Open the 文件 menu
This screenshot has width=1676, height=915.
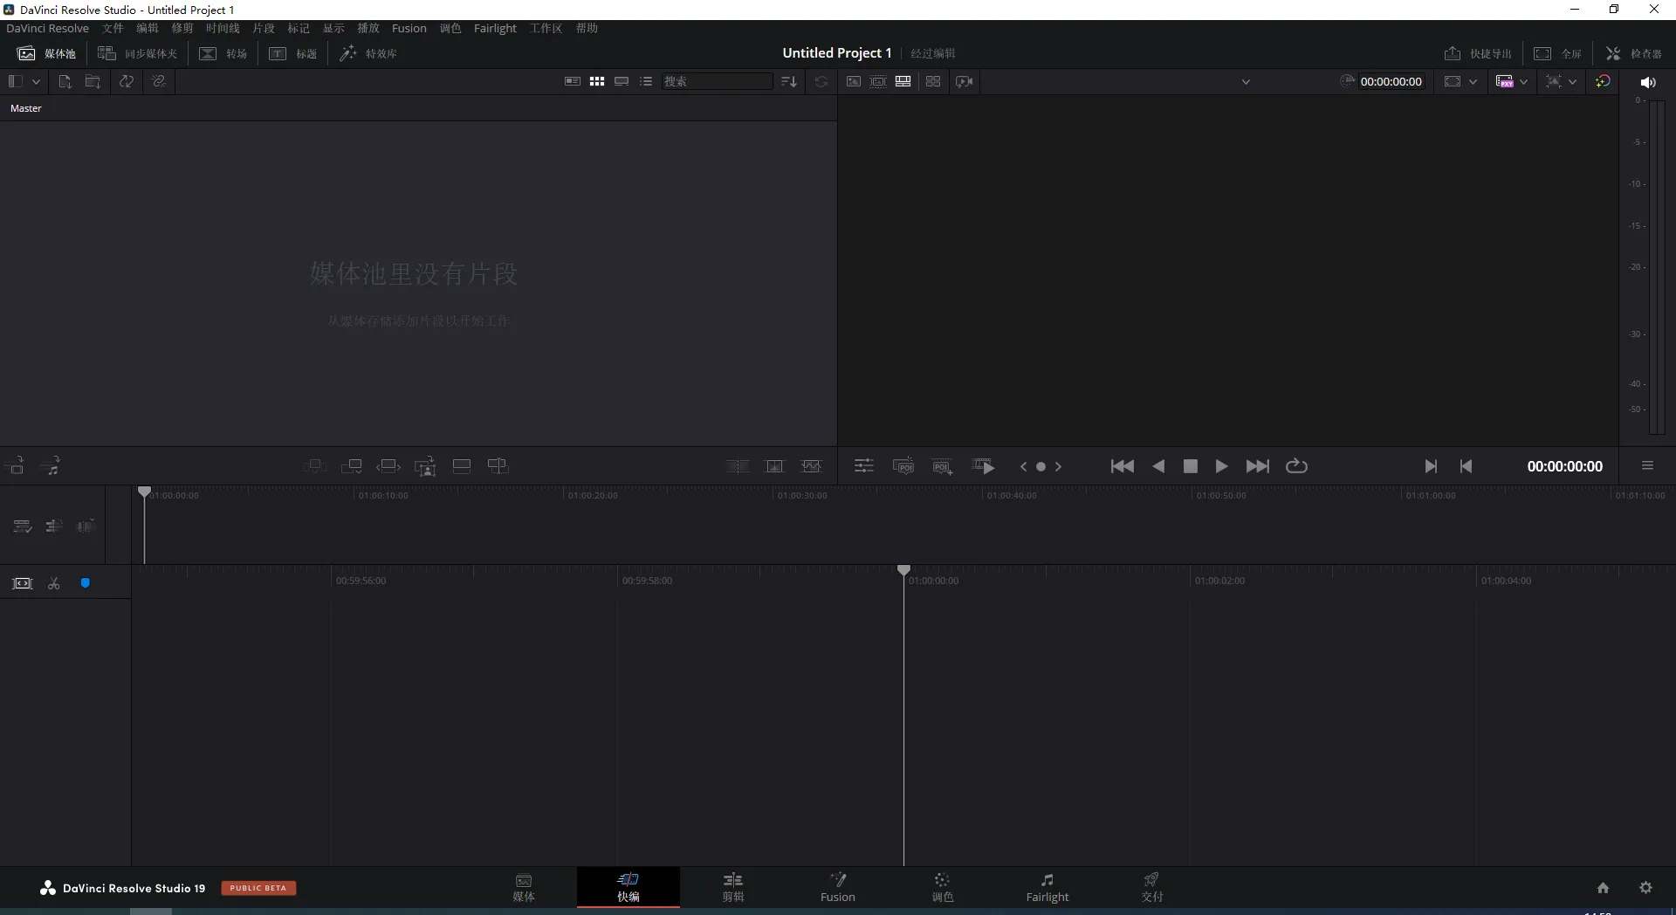pyautogui.click(x=112, y=28)
